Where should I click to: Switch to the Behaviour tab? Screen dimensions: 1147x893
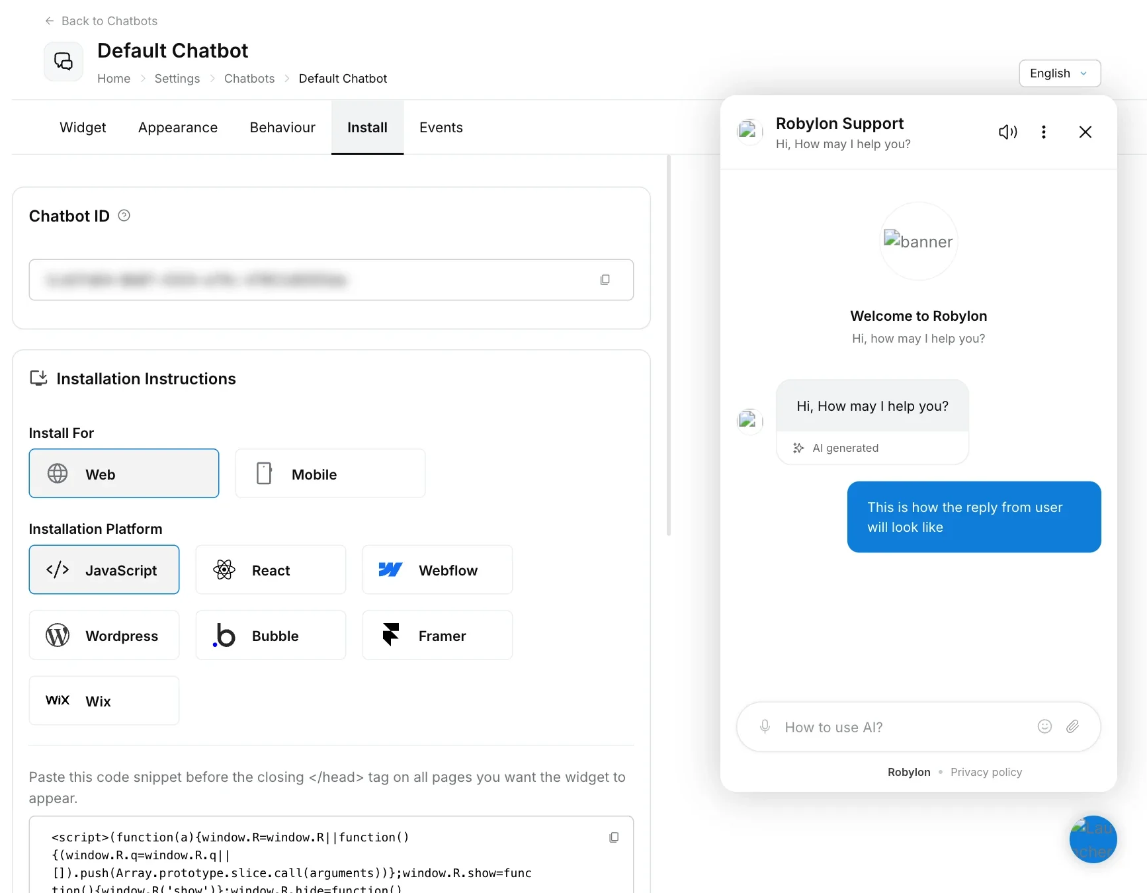[x=282, y=128]
